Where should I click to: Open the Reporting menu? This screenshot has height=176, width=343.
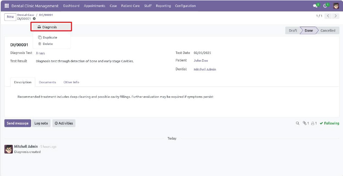163,6
